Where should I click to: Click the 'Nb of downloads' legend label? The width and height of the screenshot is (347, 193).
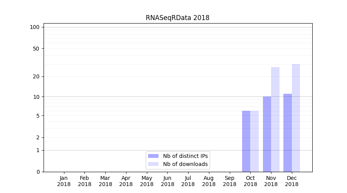tap(185, 164)
